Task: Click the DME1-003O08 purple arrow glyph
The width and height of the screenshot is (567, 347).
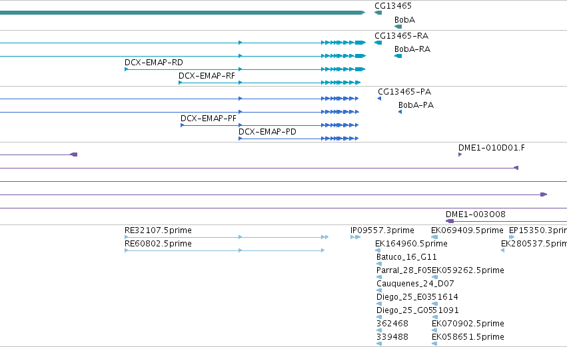Action: (450, 221)
